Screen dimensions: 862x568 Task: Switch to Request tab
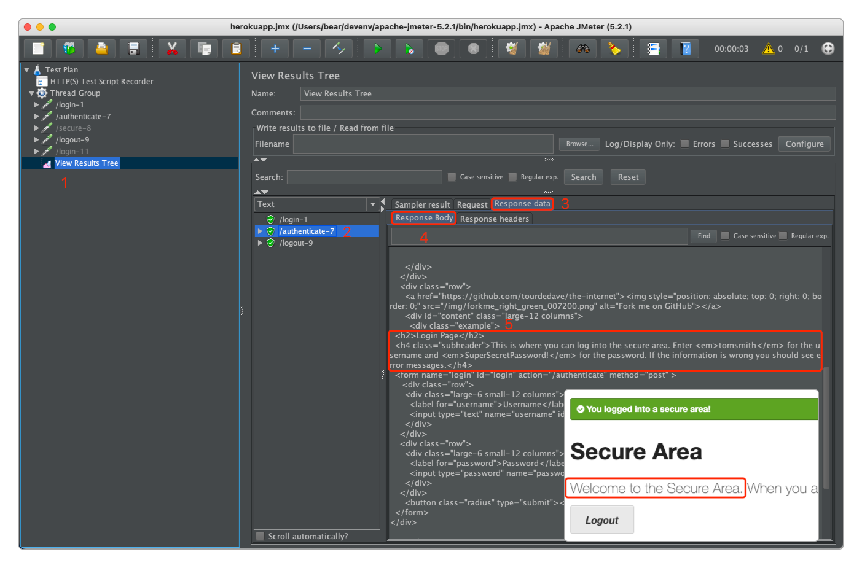point(472,204)
